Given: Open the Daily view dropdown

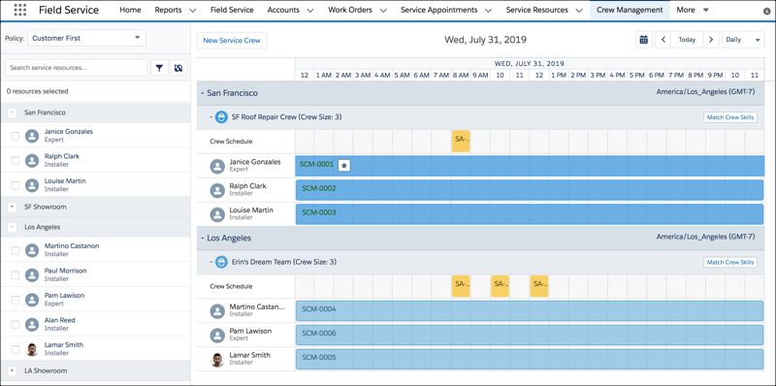Looking at the screenshot, I should tap(743, 40).
